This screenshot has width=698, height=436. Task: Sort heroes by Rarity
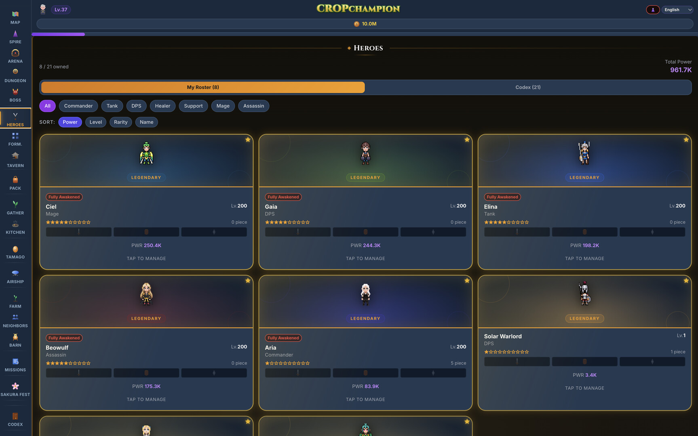tap(120, 122)
